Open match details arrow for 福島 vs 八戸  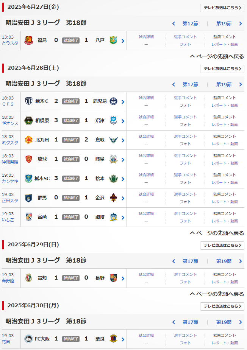(123, 40)
